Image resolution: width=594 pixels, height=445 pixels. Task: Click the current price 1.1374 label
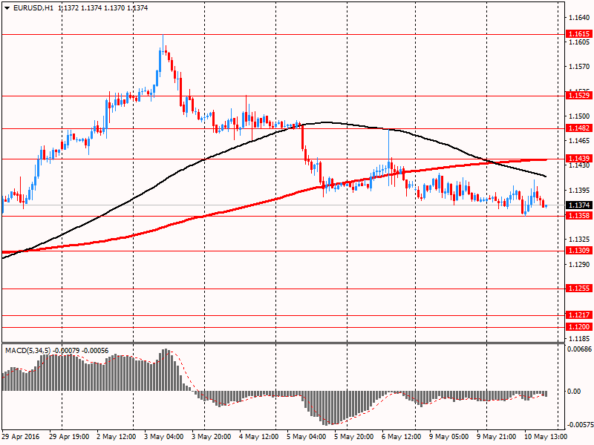point(579,205)
